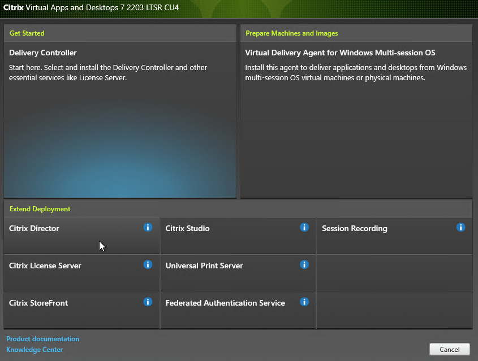Click the info icon for Citrix Director
Screen dimensions: 478x361
pyautogui.click(x=148, y=227)
